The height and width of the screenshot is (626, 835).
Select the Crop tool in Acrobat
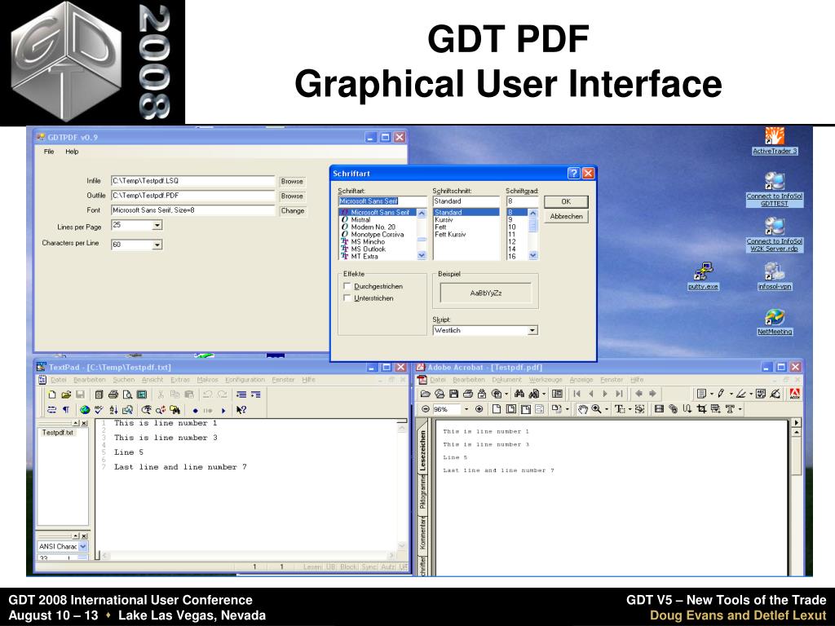point(701,409)
